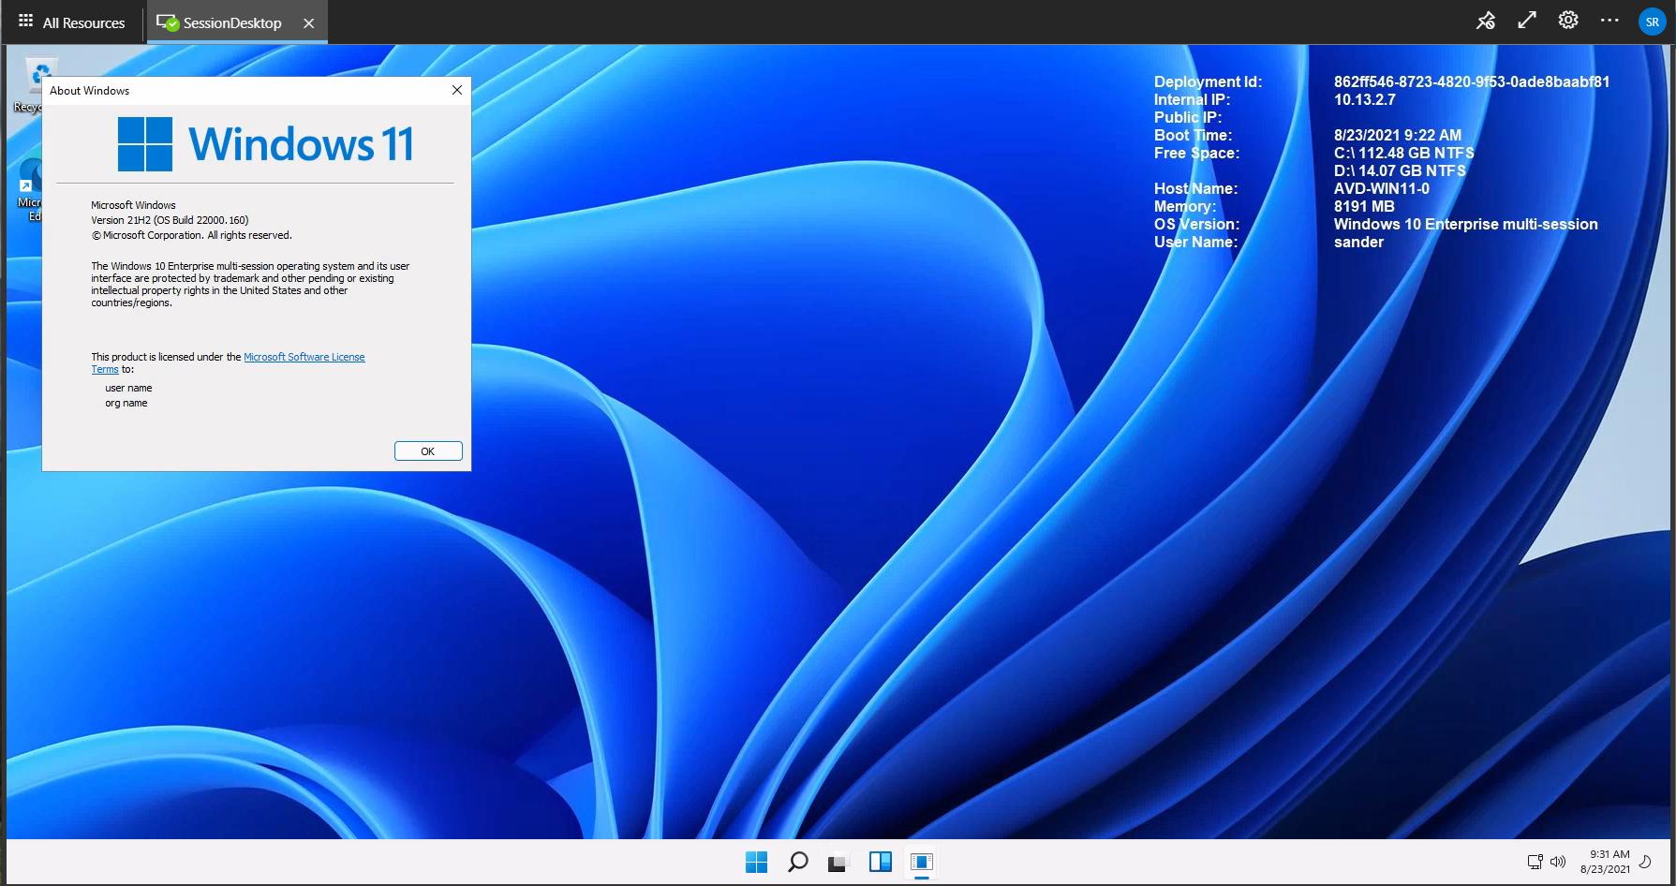This screenshot has height=886, width=1676.
Task: Open the Microsoft Software License Terms link
Action: 304,357
